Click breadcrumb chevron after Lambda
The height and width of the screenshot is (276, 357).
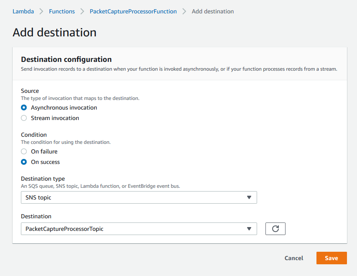click(x=41, y=11)
